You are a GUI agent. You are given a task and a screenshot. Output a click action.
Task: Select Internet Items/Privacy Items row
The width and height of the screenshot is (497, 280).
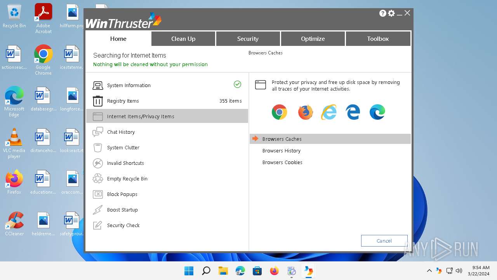(167, 116)
